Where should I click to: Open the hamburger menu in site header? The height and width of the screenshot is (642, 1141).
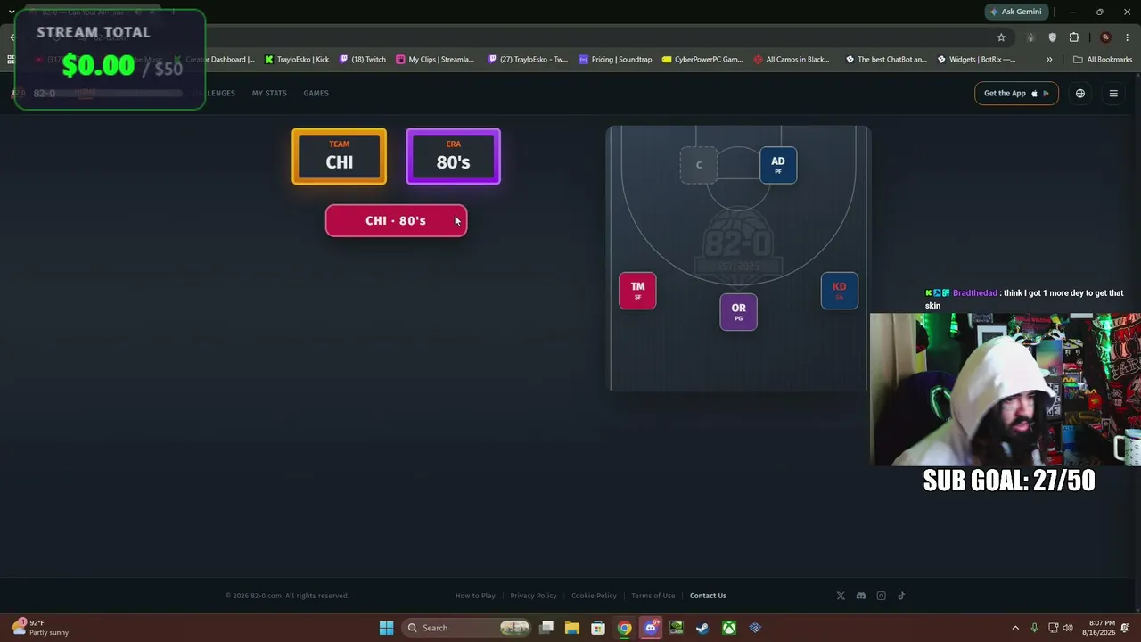pyautogui.click(x=1113, y=94)
